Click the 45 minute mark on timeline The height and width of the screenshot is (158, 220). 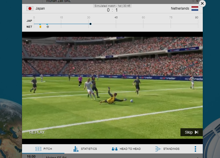point(116,18)
